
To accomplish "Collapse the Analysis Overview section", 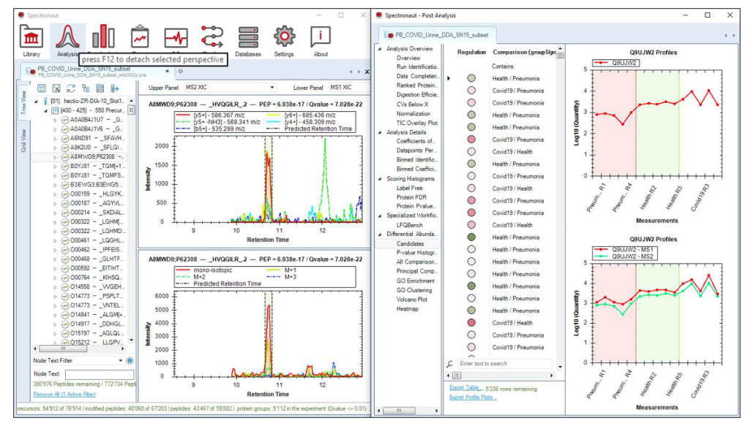I will 381,49.
